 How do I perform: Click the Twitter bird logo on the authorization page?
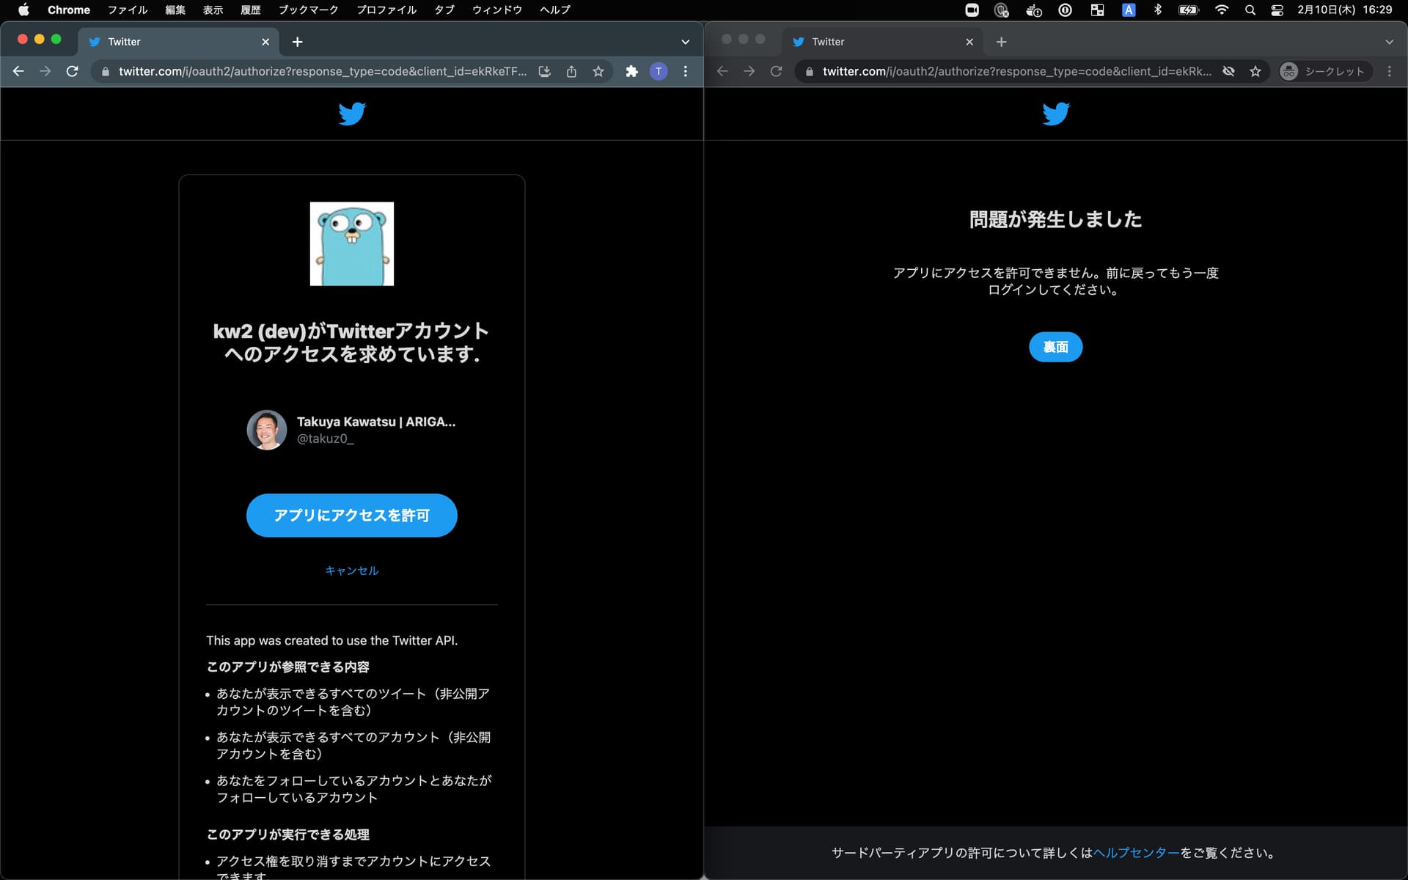(352, 114)
